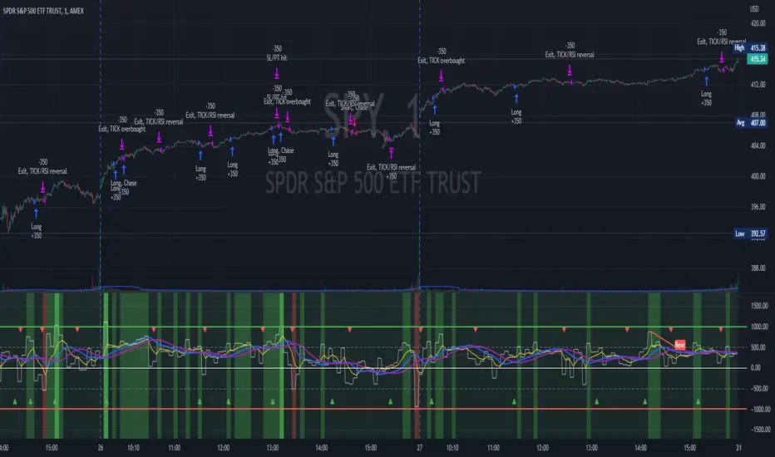Click the 412.00 price axis value
Viewport: 775px width, 457px height.
758,85
